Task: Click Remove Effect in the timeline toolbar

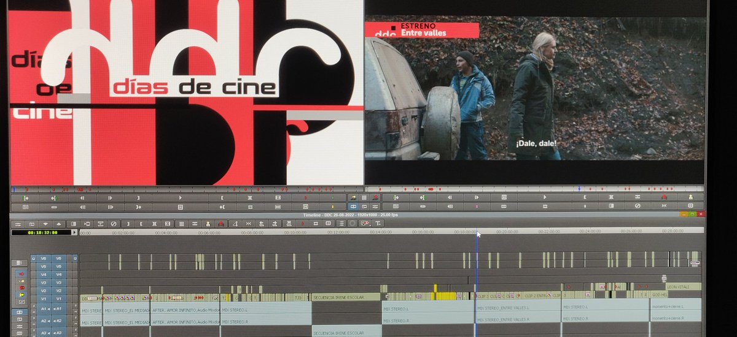Action: click(113, 224)
